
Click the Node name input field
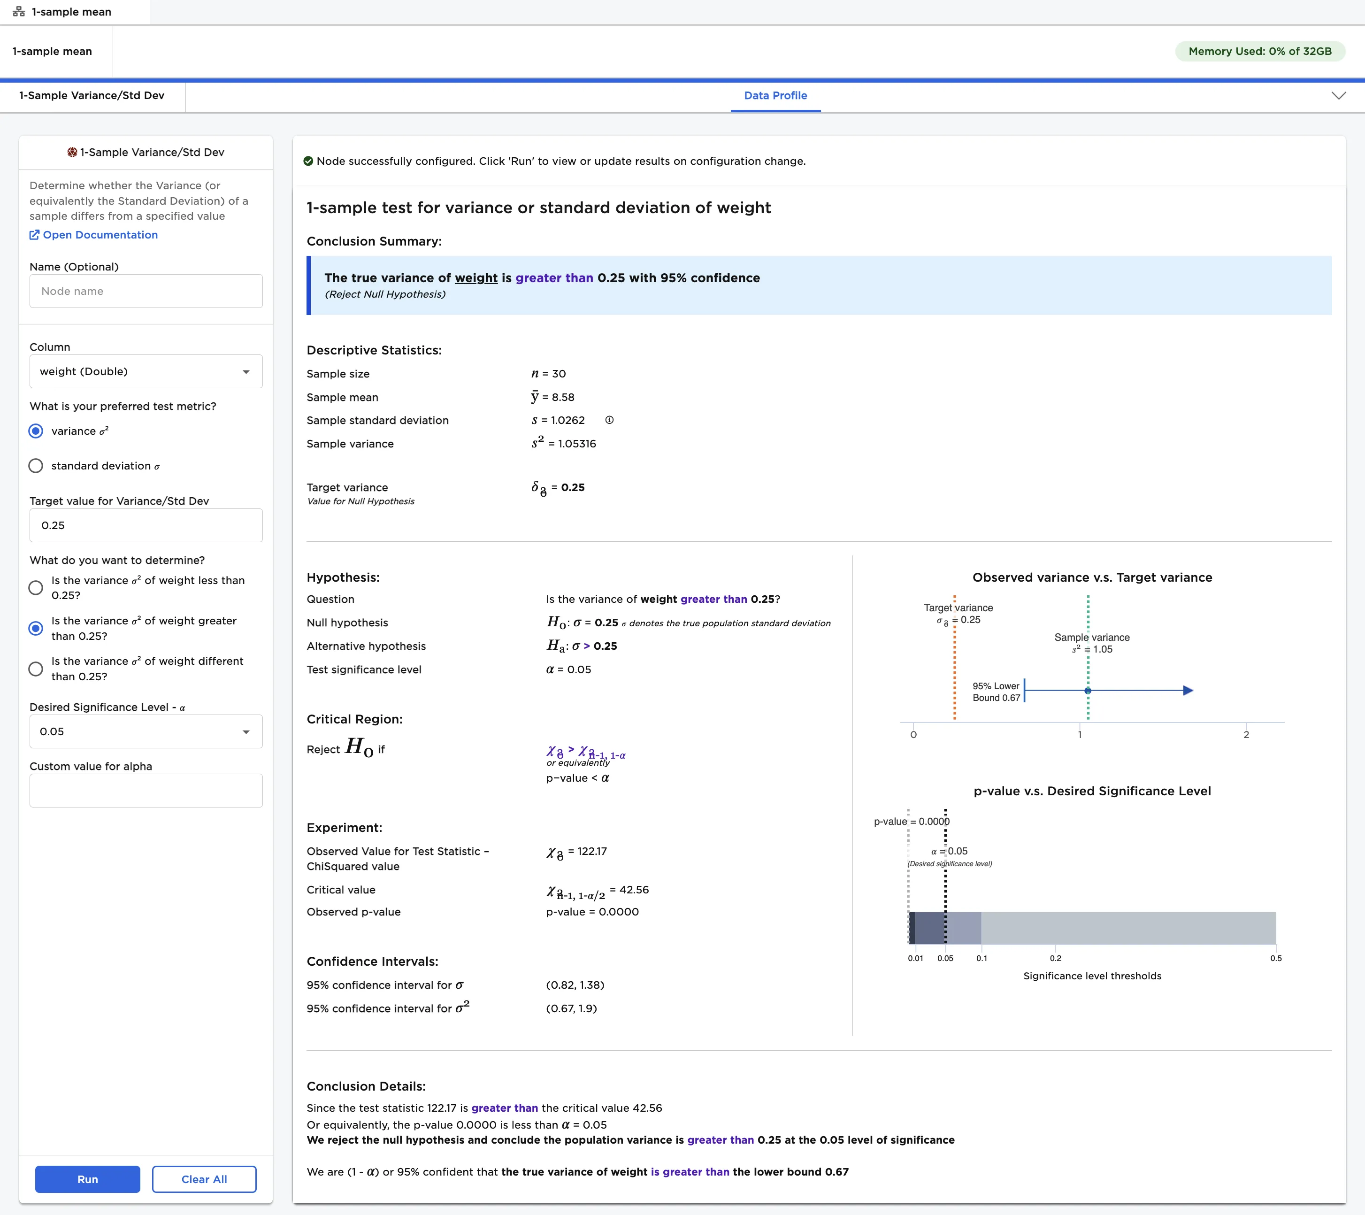click(x=146, y=291)
